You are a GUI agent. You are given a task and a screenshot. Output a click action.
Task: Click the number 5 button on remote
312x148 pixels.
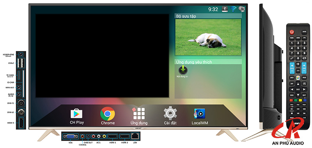(x=298, y=48)
